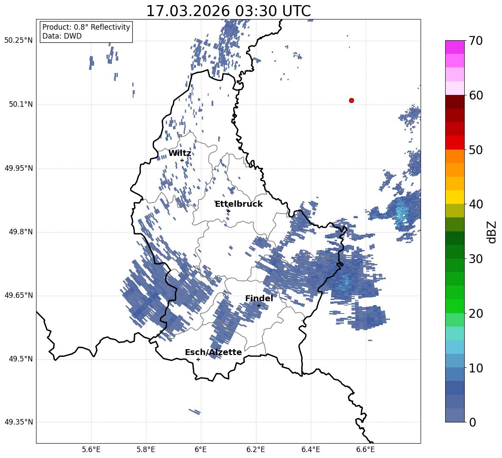This screenshot has width=502, height=458.
Task: Click the dBZ colorbar label
Action: click(492, 232)
